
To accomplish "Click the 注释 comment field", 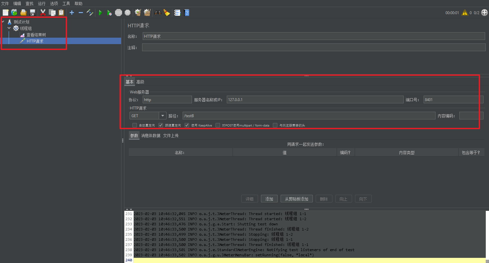I will coord(314,47).
